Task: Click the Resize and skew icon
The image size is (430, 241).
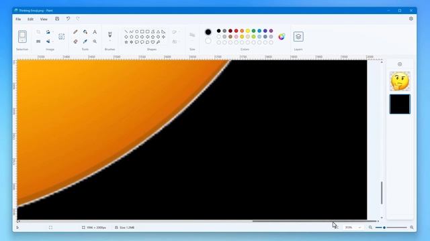Action: [x=38, y=42]
